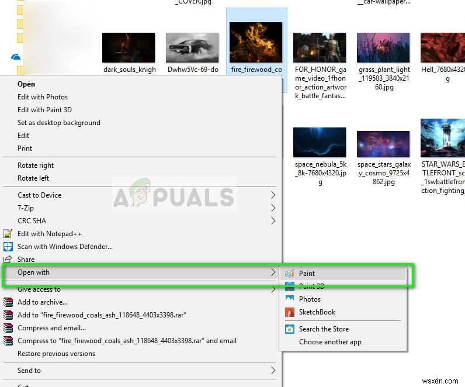Choose Compress and email...
This screenshot has height=387, width=465.
pyautogui.click(x=51, y=327)
